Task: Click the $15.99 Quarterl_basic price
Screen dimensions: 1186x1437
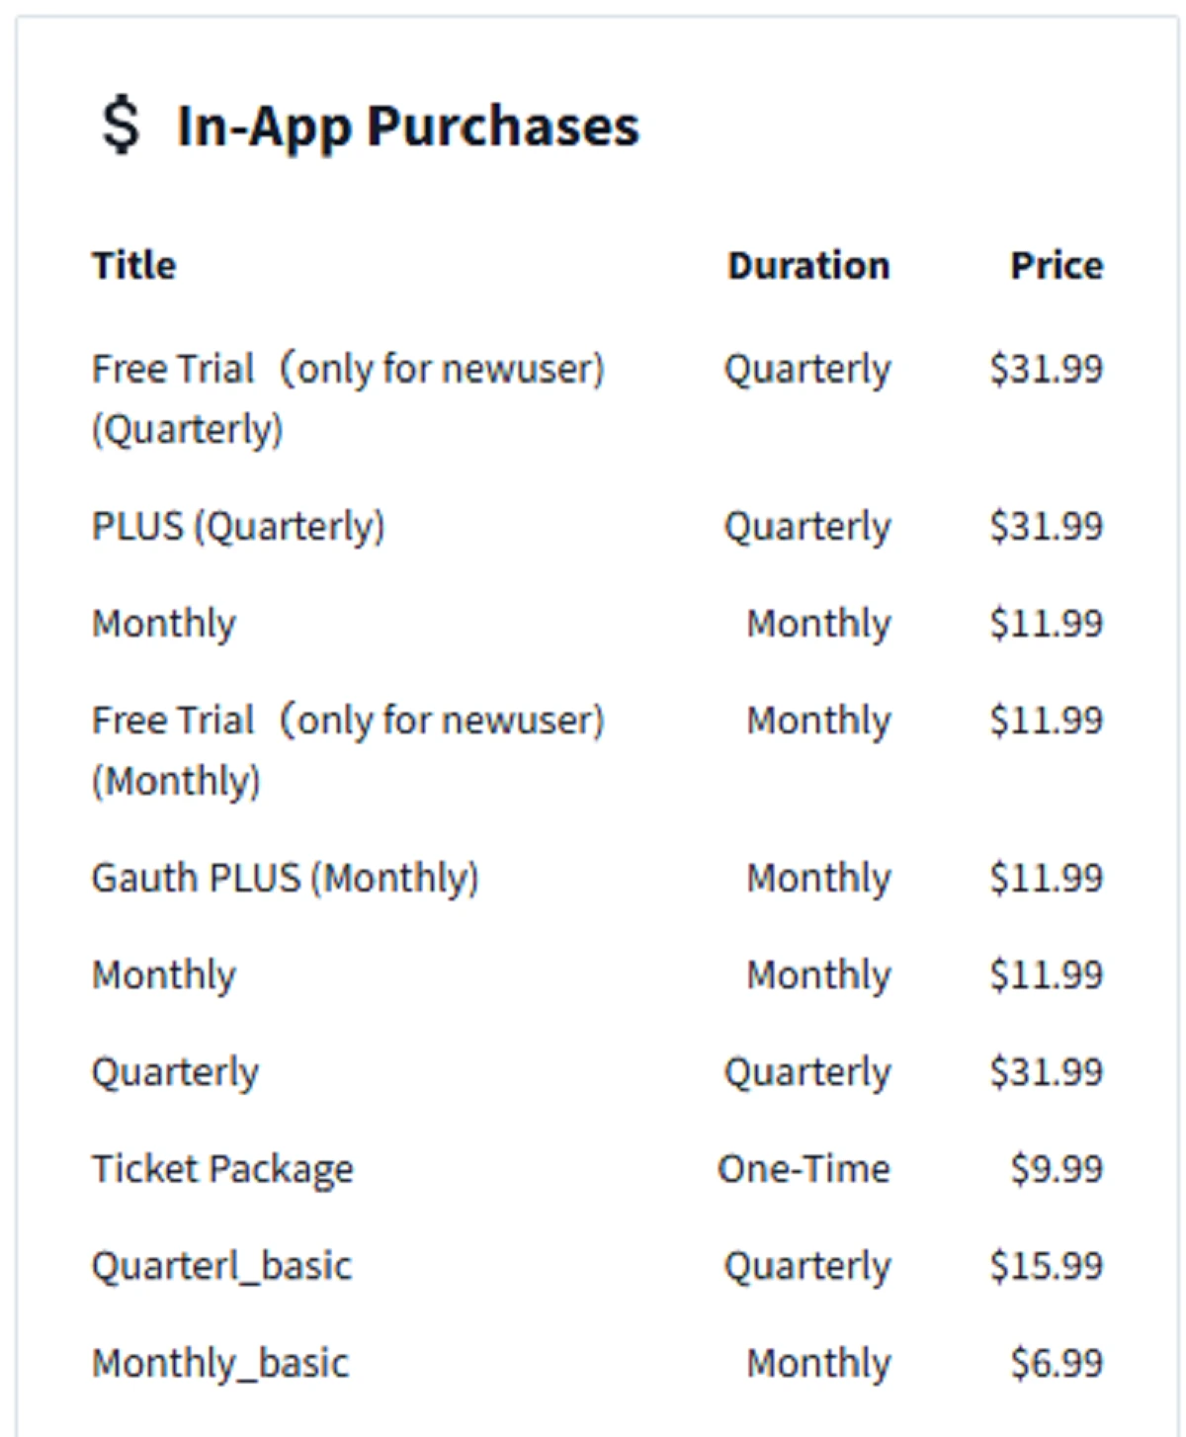Action: tap(1046, 1266)
